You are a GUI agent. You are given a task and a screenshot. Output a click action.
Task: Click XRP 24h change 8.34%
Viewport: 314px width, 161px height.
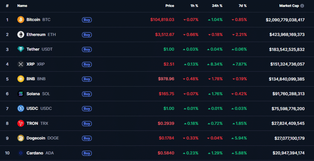[x=215, y=64]
